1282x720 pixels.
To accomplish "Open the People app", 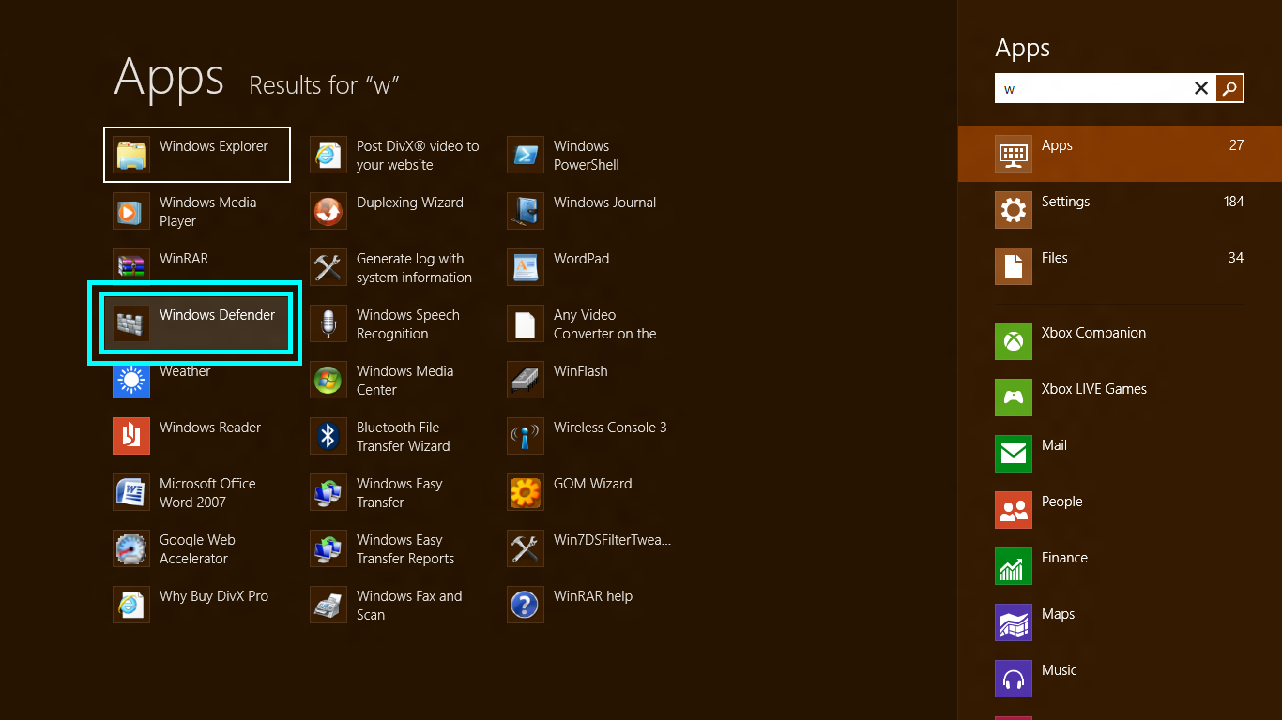I will (1061, 501).
